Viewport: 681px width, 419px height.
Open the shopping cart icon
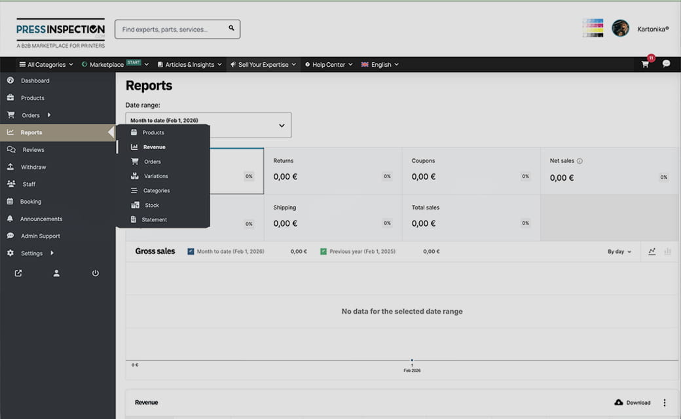pos(645,64)
